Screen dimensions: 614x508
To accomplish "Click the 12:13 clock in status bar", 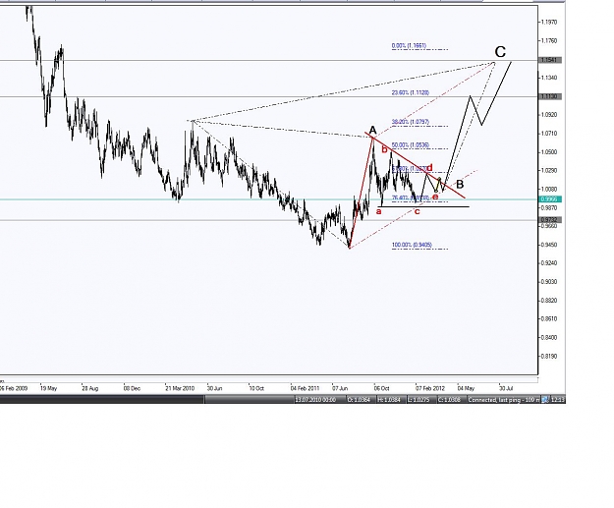I will pos(558,400).
